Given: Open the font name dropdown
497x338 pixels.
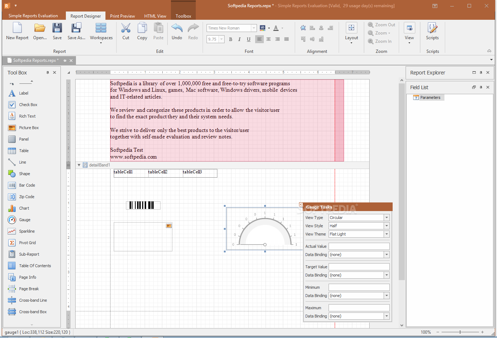Looking at the screenshot, I should (254, 28).
